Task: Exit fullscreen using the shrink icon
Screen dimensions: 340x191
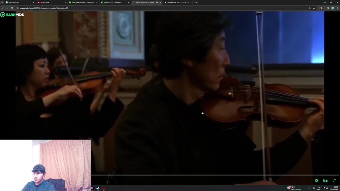Action: pyautogui.click(x=334, y=180)
